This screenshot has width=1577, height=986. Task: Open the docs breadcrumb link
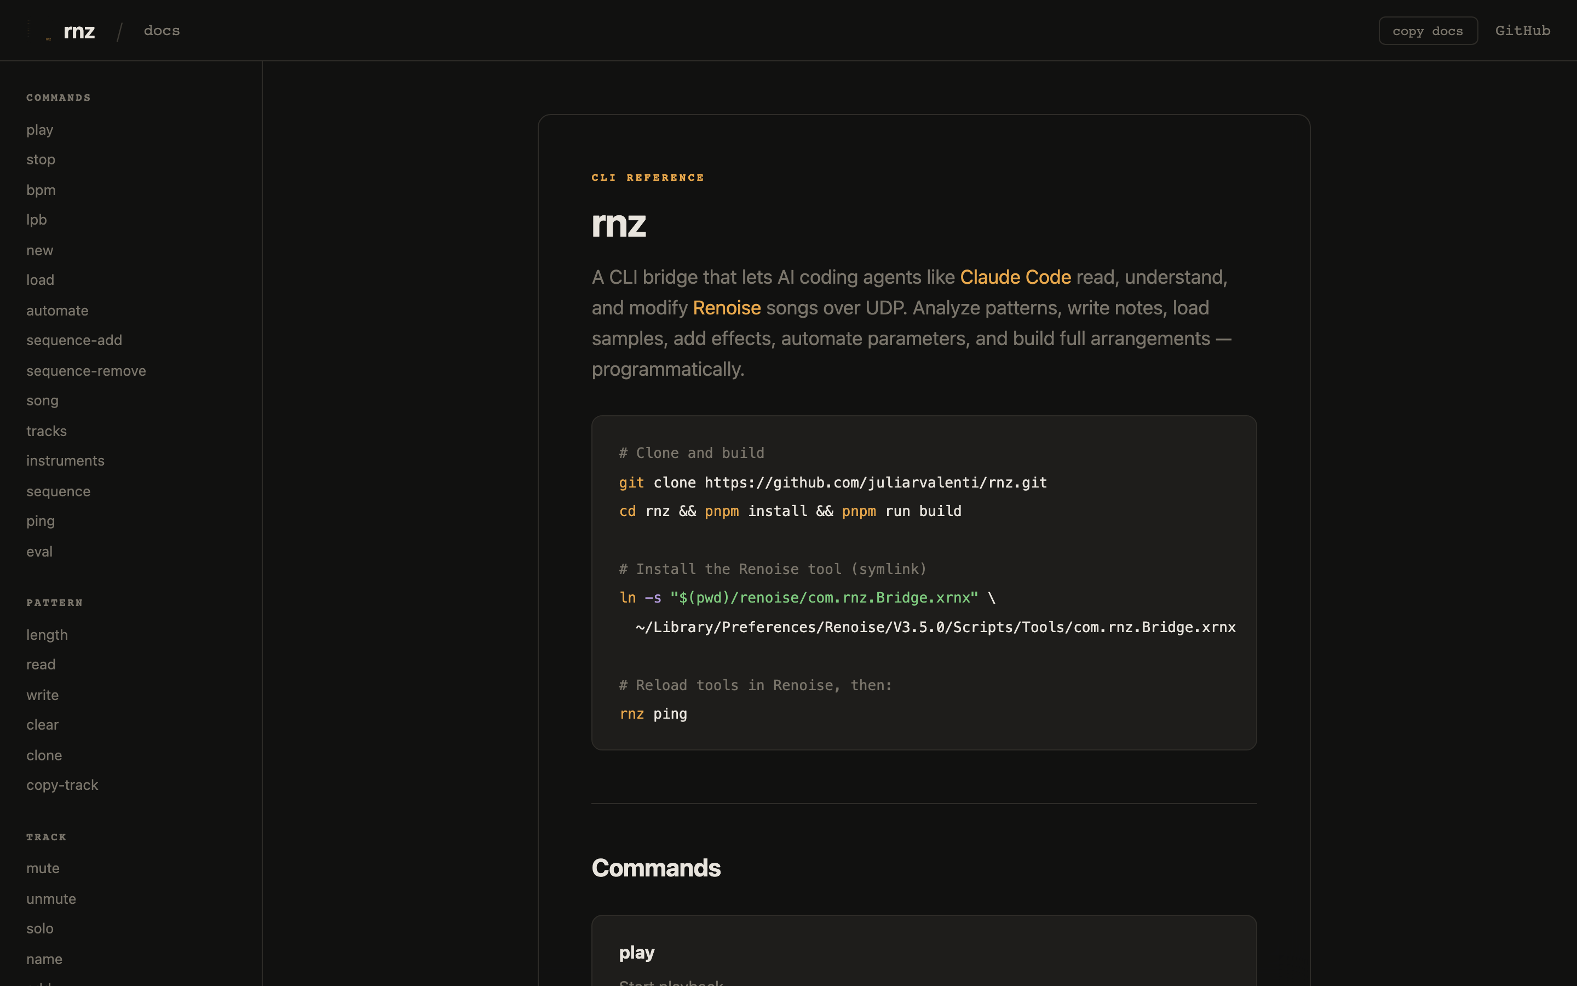162,31
